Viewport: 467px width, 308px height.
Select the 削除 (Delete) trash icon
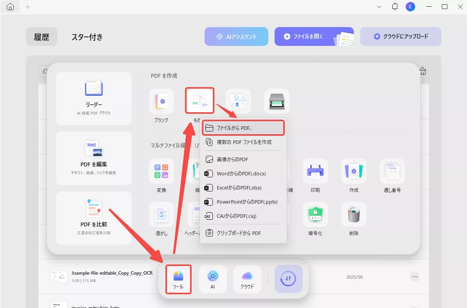pos(353,215)
